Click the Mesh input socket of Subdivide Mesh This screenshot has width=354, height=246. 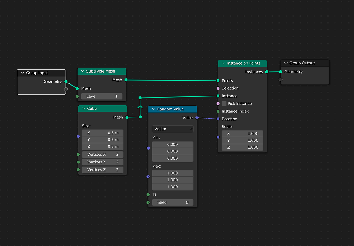click(78, 88)
